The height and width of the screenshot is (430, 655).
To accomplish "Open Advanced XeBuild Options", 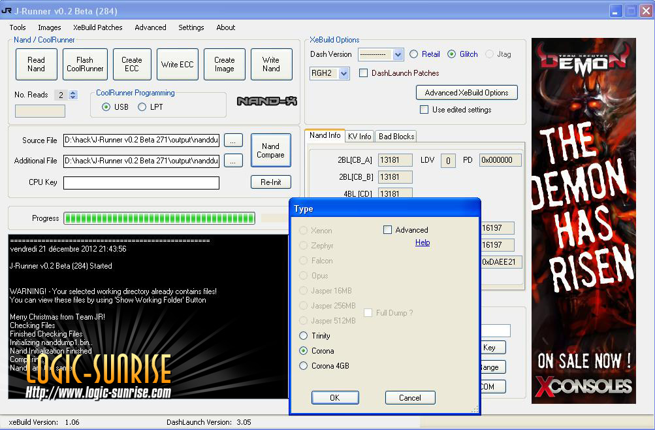I will pos(467,93).
